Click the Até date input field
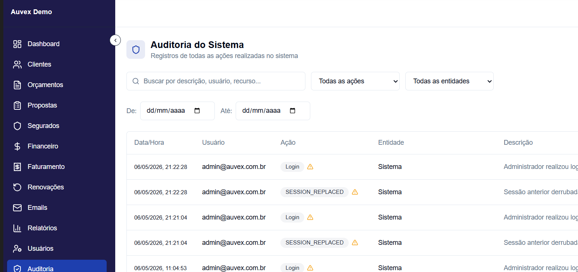This screenshot has width=578, height=272. [273, 111]
